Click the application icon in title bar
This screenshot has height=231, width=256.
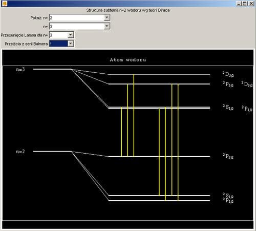click(x=5, y=3)
